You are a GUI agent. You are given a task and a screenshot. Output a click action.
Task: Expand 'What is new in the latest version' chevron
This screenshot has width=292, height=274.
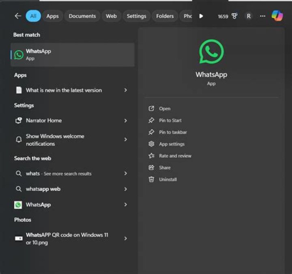click(125, 90)
